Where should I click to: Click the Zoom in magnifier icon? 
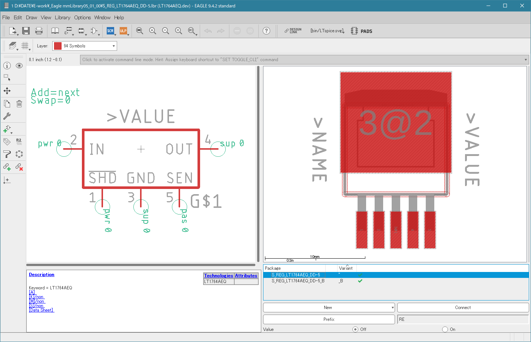[x=152, y=31]
